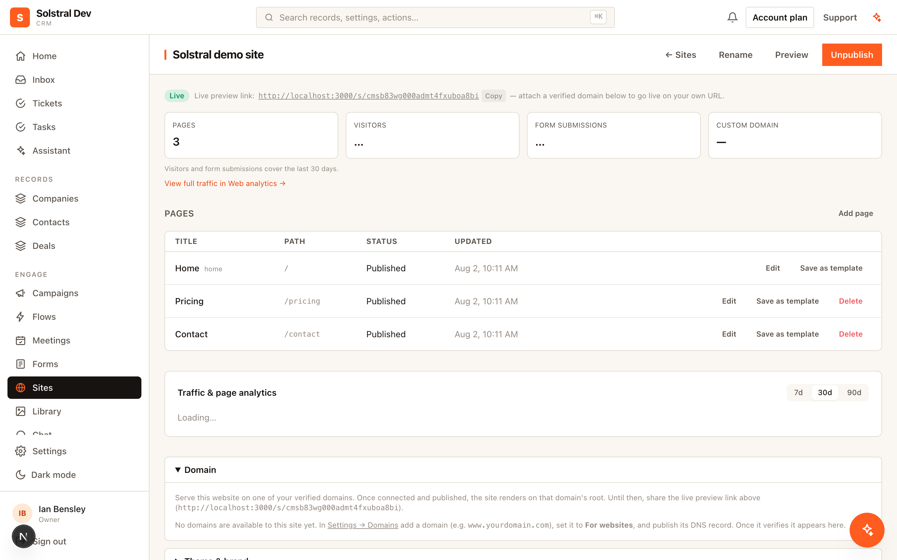
Task: Copy the live preview link
Action: 493,96
